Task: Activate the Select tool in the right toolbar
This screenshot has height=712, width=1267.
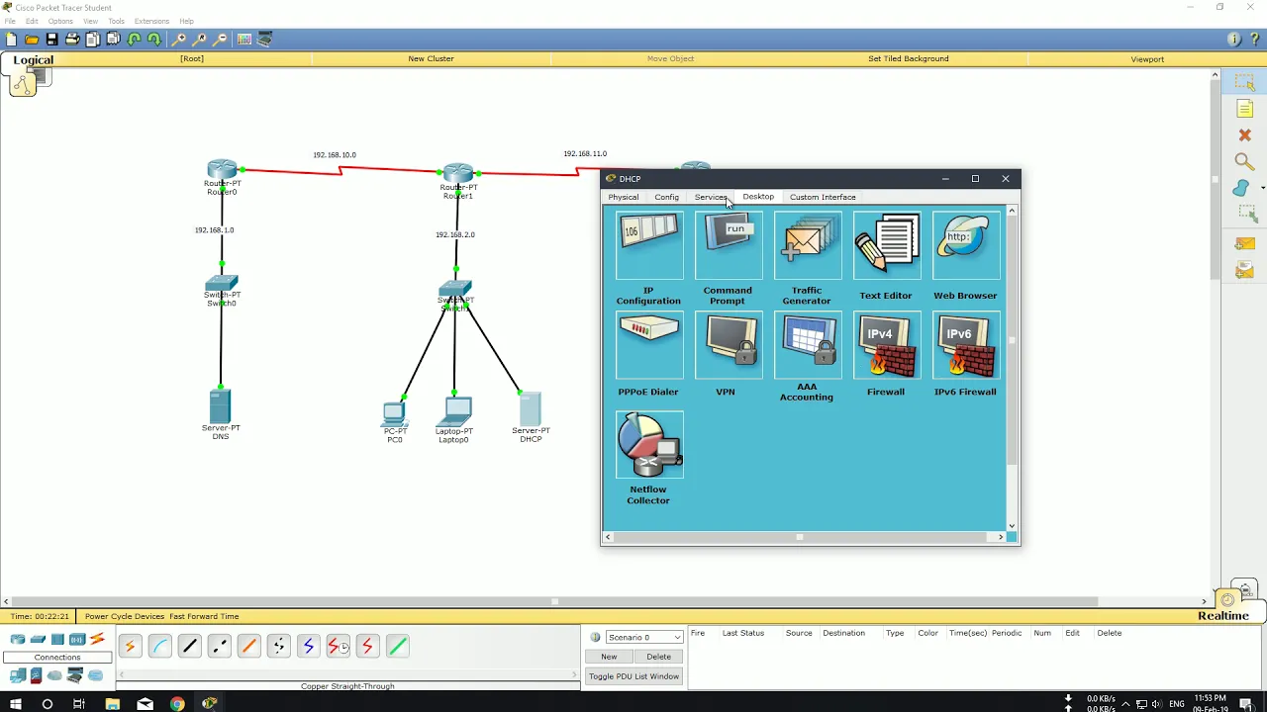Action: pos(1245,83)
